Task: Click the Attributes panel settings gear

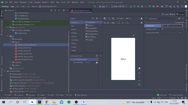Action: [x=179, y=18]
